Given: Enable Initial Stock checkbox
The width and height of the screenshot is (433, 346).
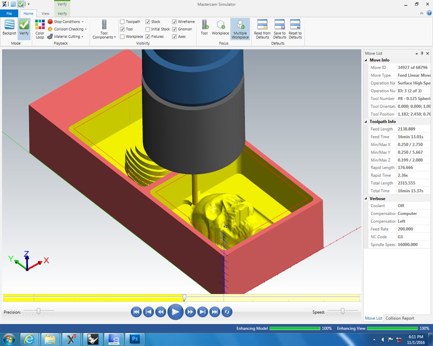Looking at the screenshot, I should pyautogui.click(x=148, y=29).
